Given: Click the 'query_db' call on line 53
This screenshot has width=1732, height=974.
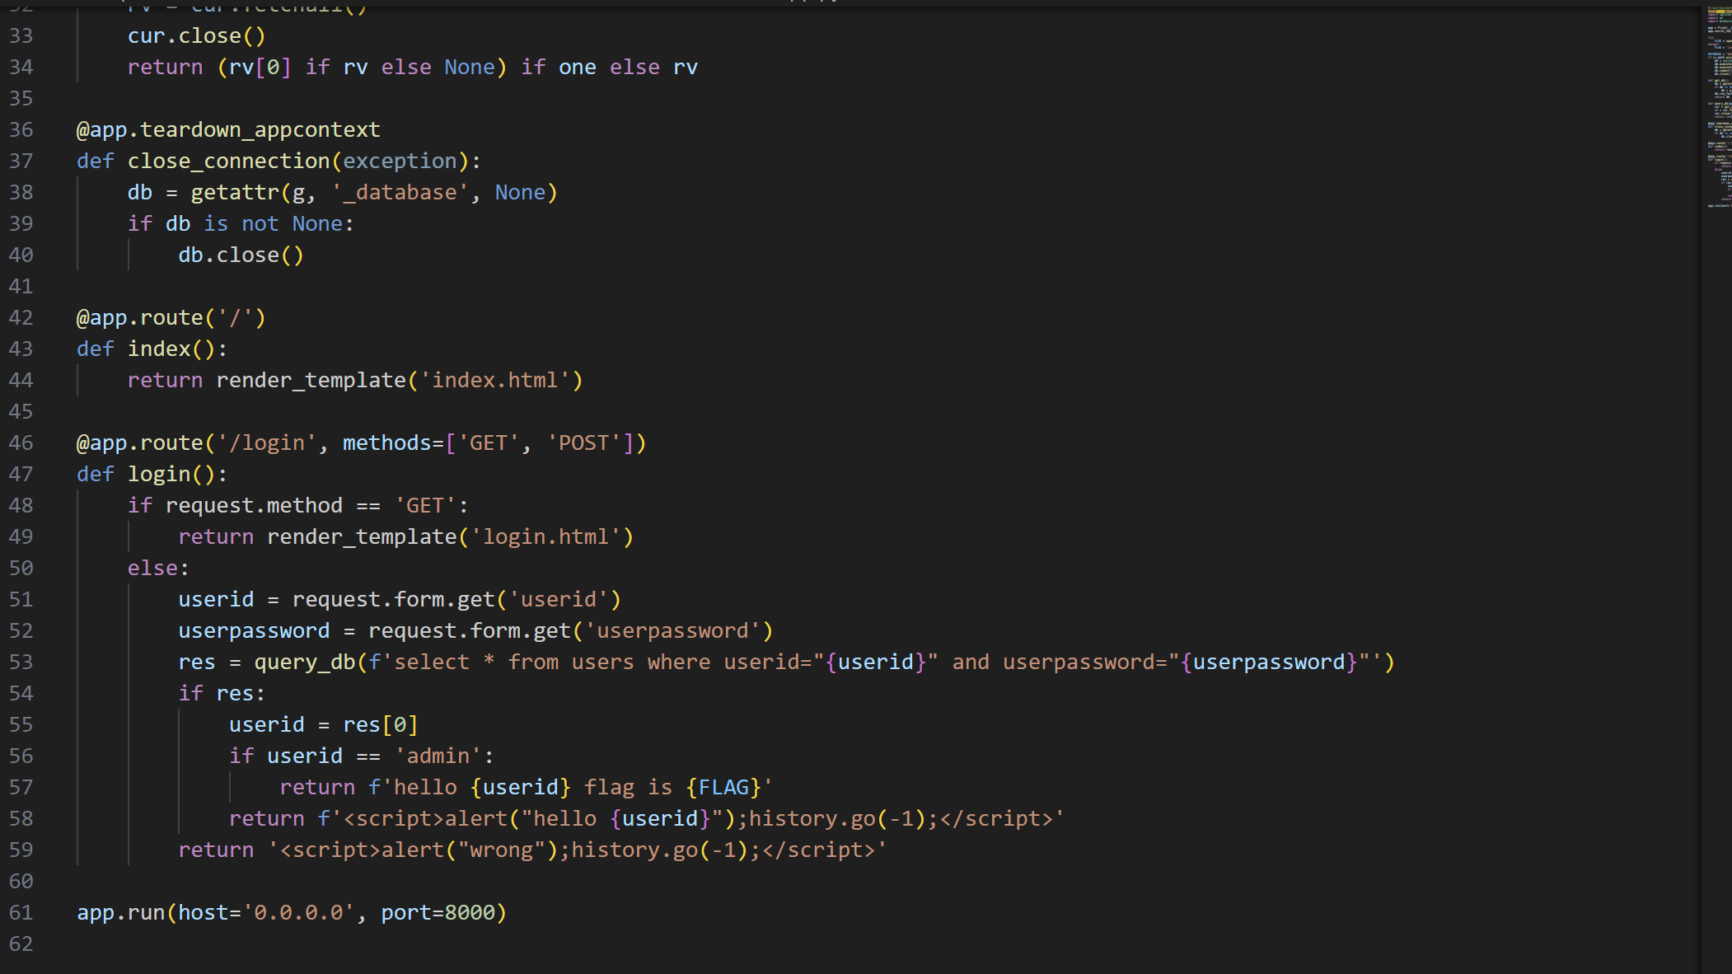Looking at the screenshot, I should coord(305,663).
